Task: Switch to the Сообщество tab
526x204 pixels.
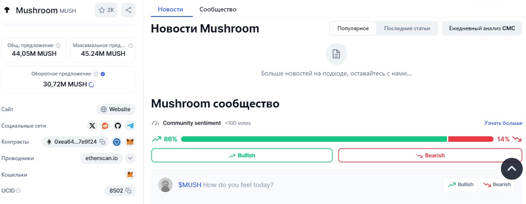Action: [x=218, y=10]
